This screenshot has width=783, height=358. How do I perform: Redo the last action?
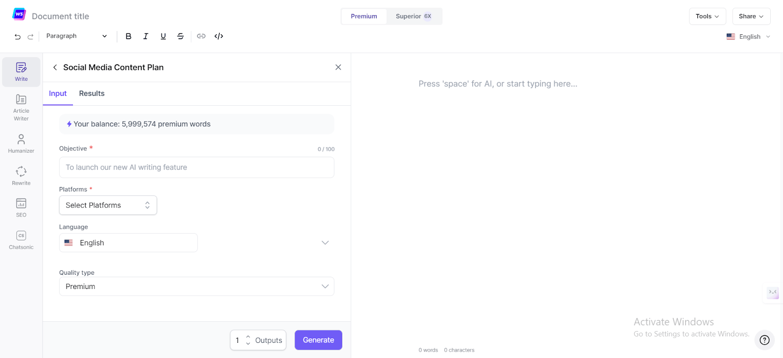click(x=30, y=36)
